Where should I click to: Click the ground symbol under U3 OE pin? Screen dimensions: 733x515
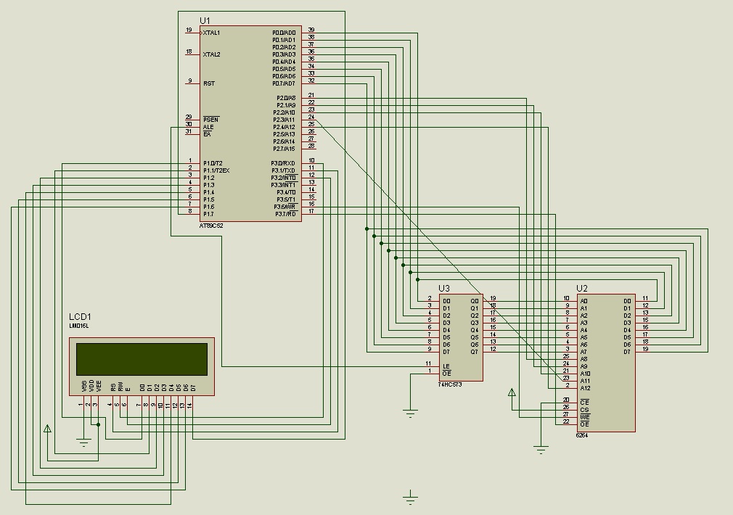[410, 413]
